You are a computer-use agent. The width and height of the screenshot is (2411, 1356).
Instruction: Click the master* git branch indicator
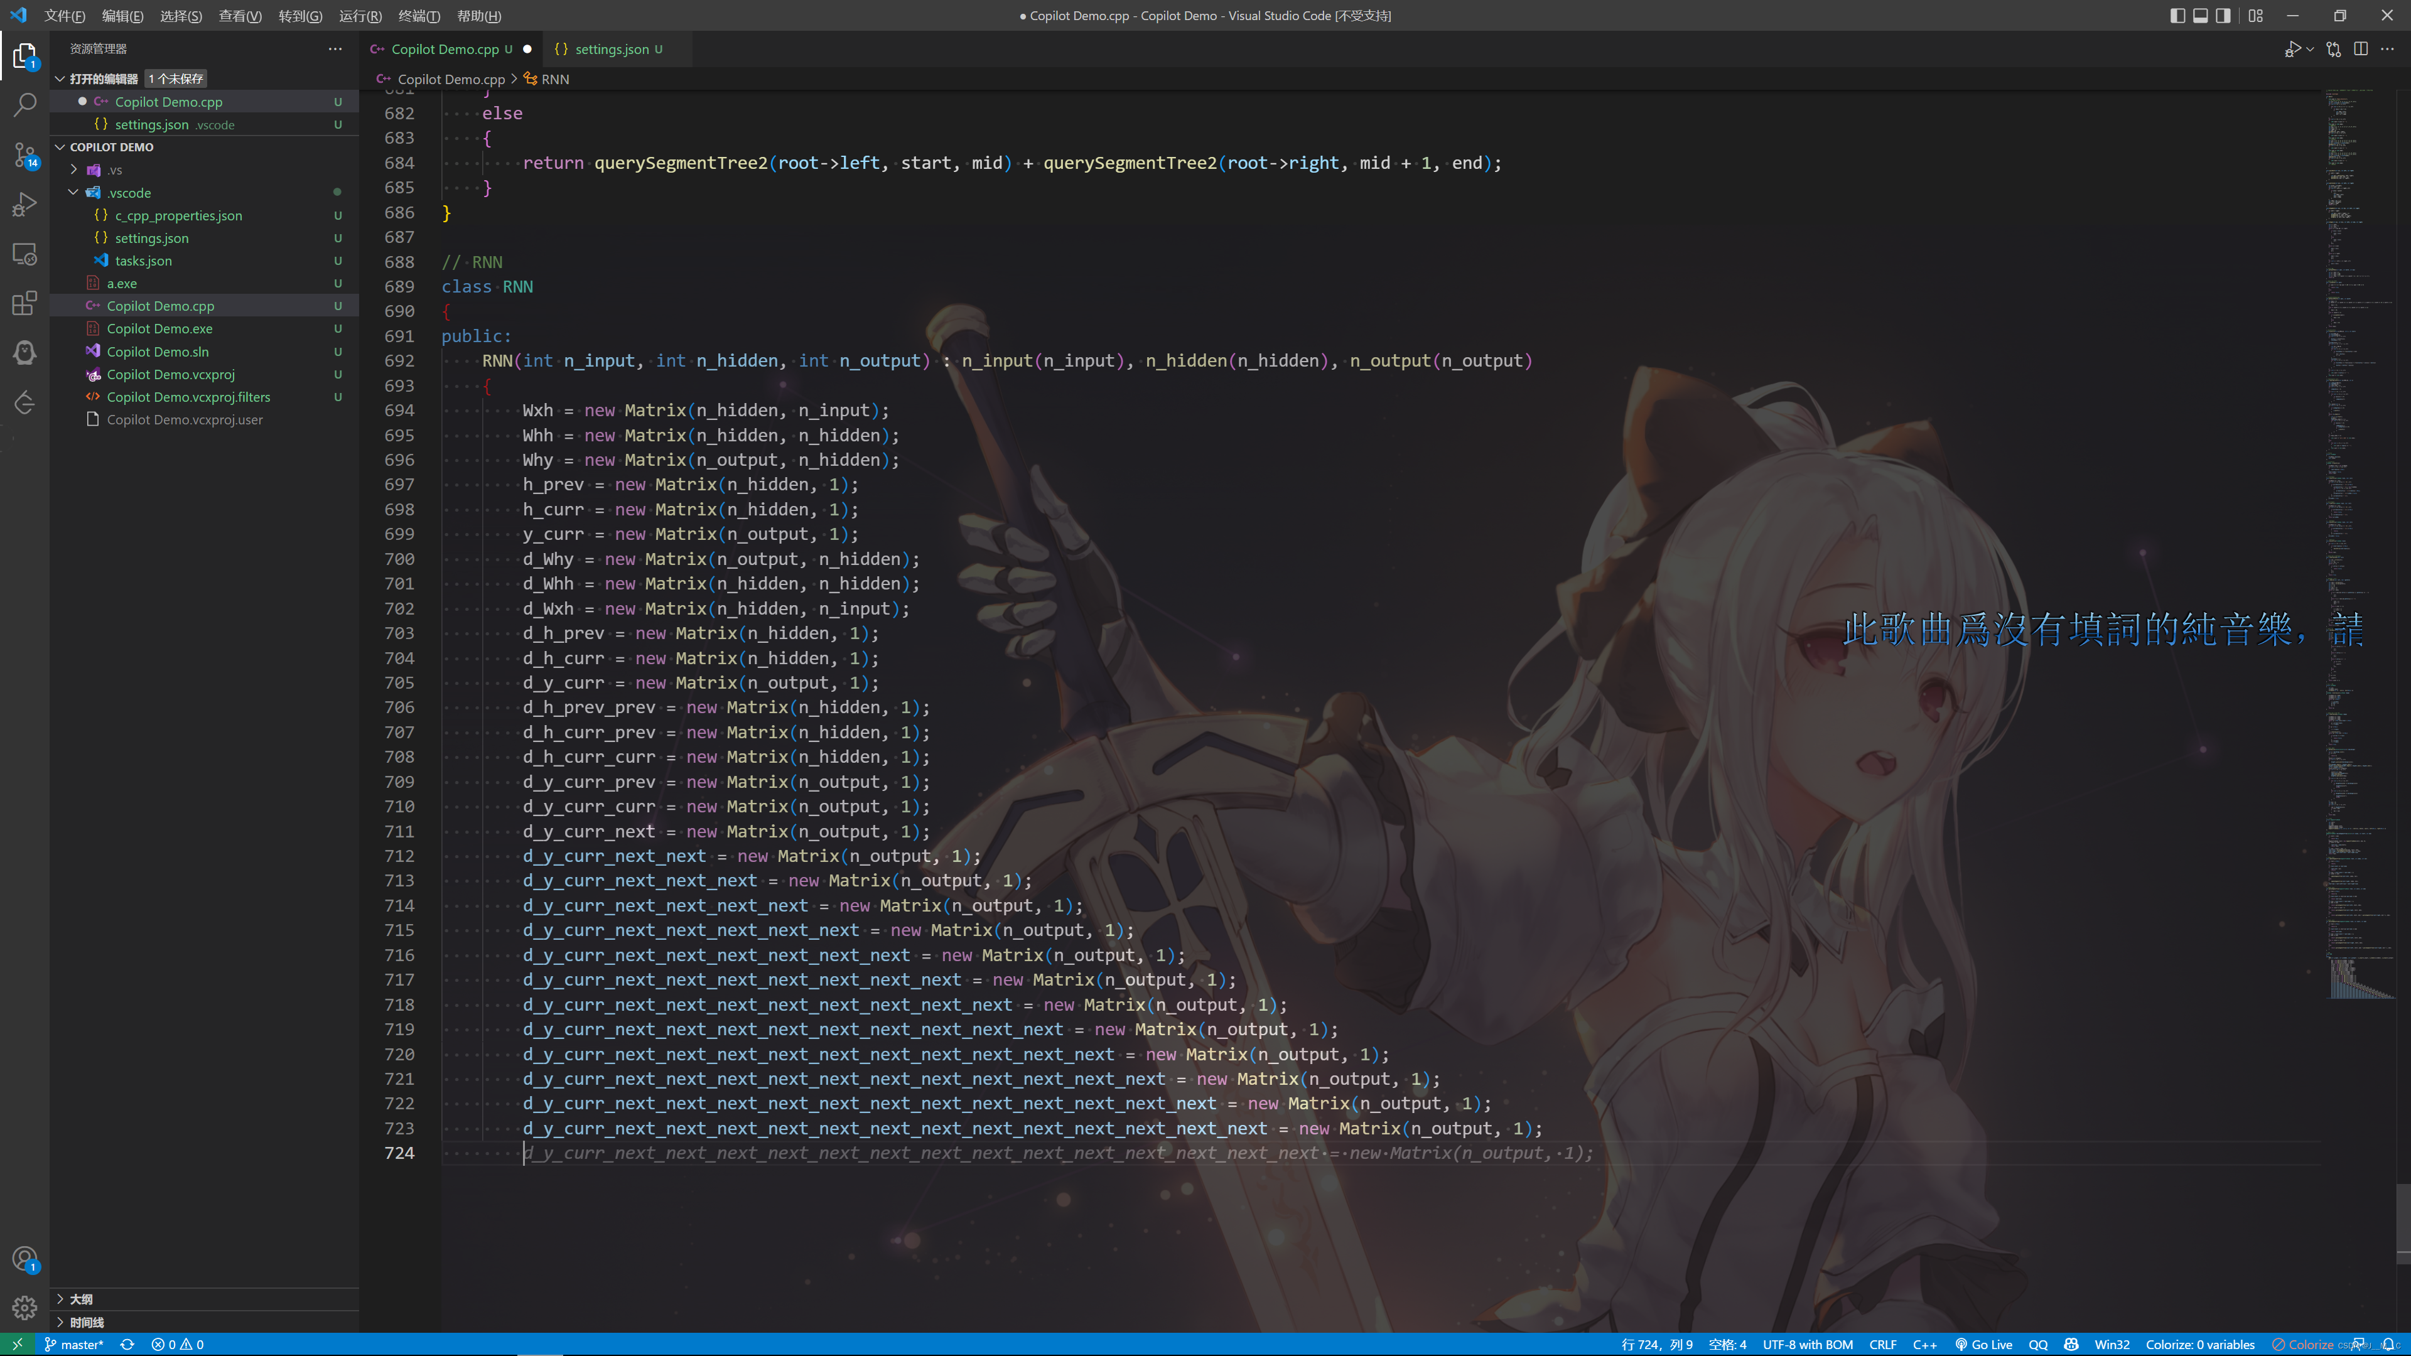coord(73,1344)
